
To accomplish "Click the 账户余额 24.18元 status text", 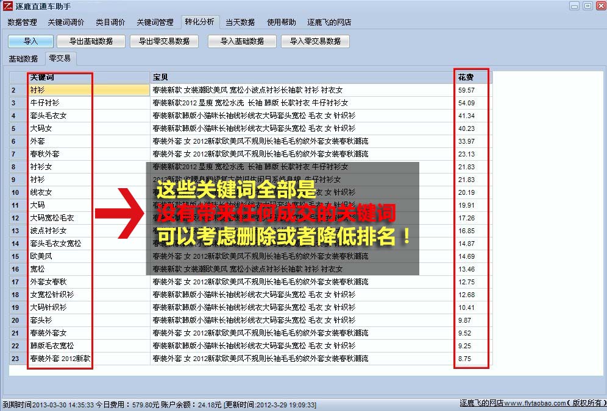I will point(191,405).
